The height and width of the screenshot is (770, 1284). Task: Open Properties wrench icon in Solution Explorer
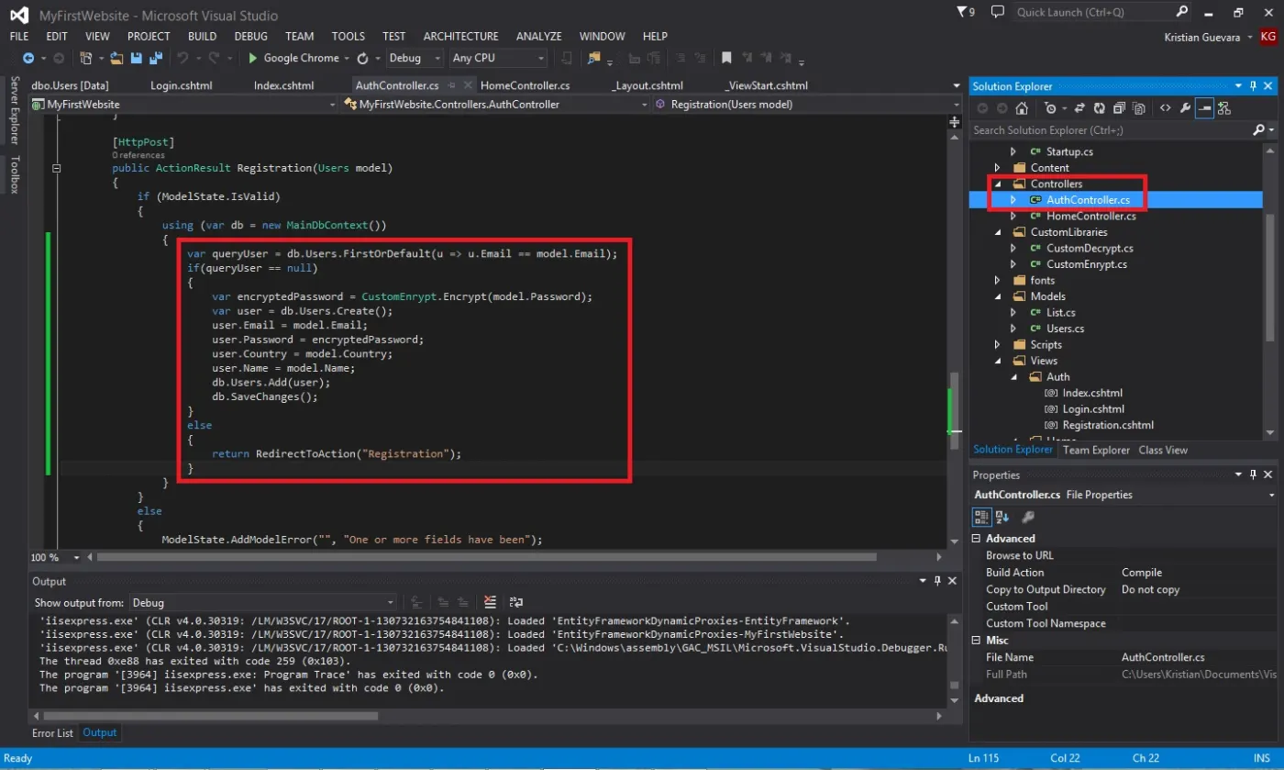pos(1185,108)
